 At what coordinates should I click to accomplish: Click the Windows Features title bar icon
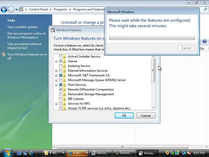[53, 30]
